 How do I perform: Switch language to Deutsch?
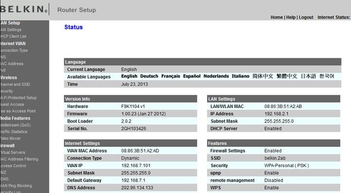(149, 76)
